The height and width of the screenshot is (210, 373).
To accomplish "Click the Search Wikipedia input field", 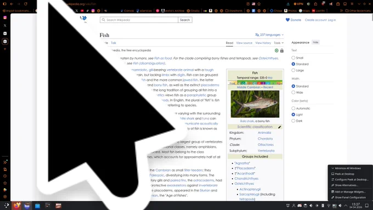I will (x=139, y=20).
